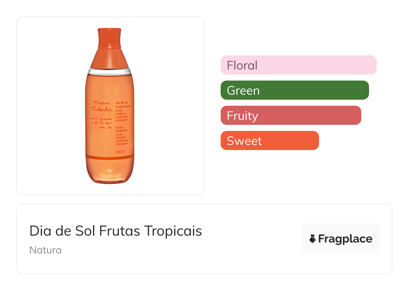The height and width of the screenshot is (290, 409).
Task: Select the pink Floral accord bar
Action: [x=299, y=65]
